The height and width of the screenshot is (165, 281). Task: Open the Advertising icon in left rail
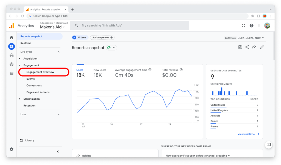pos(12,65)
